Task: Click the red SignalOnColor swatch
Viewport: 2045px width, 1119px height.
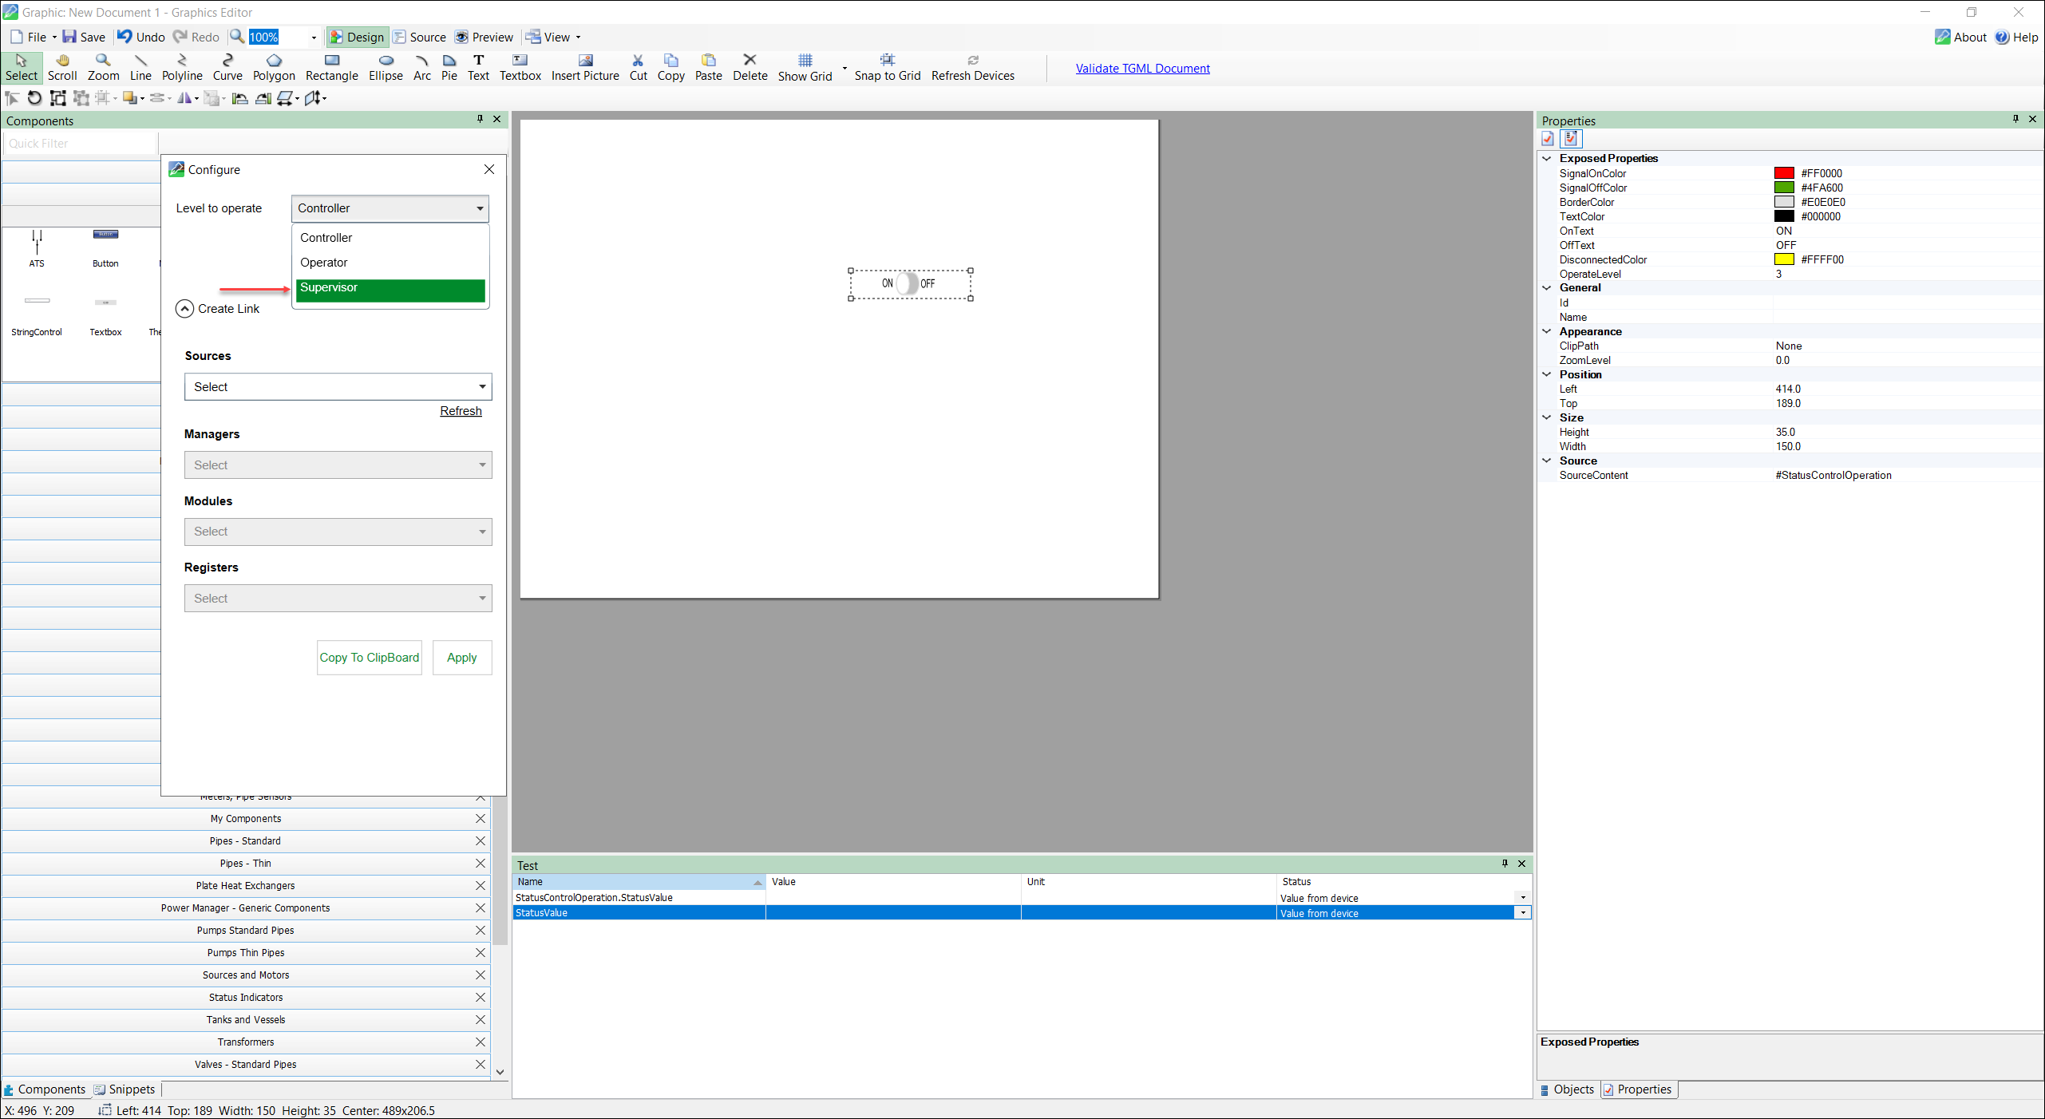Action: tap(1784, 173)
